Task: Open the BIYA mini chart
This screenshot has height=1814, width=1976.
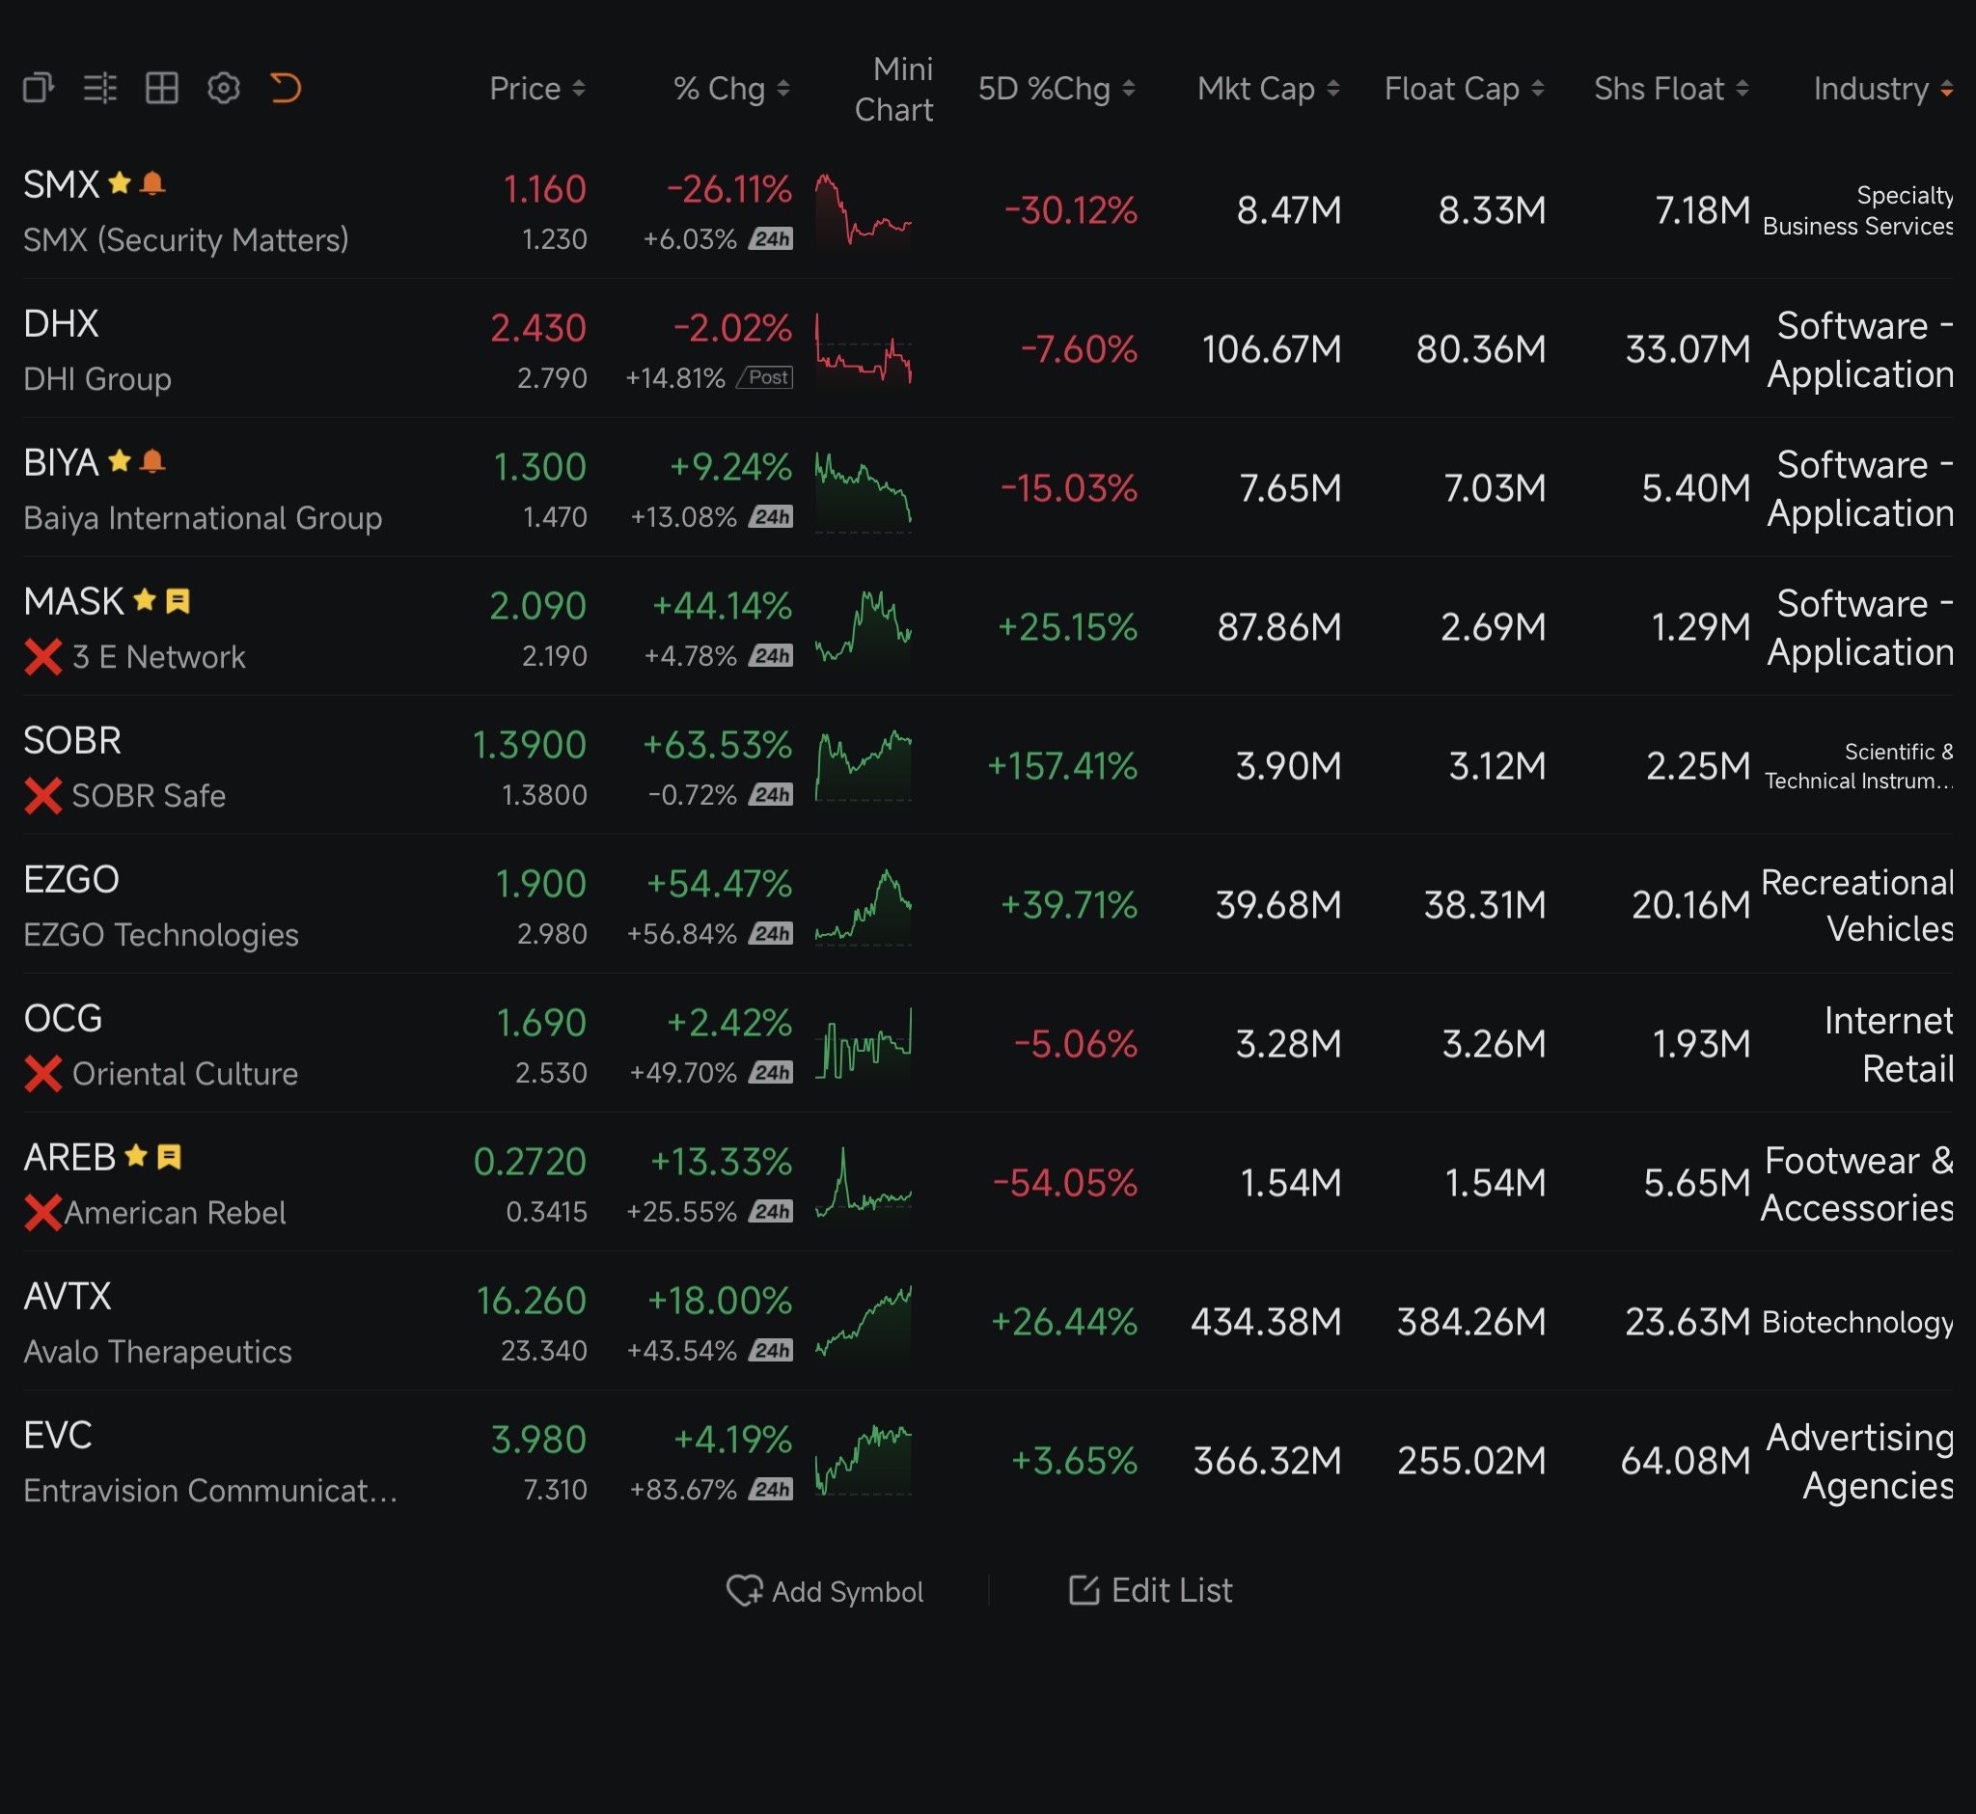Action: click(864, 491)
